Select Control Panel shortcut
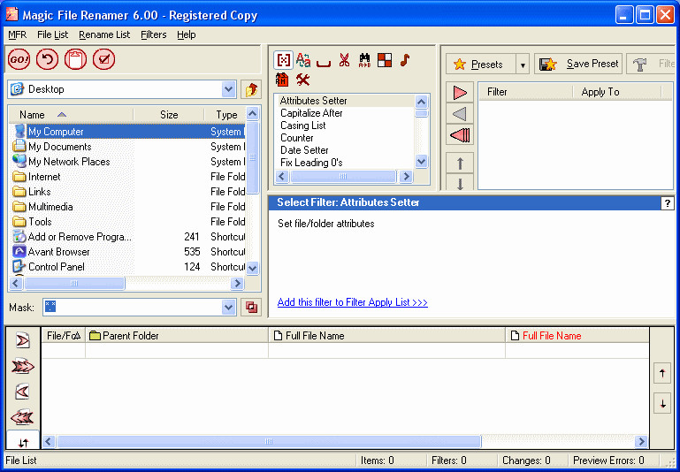This screenshot has height=472, width=680. (128, 267)
